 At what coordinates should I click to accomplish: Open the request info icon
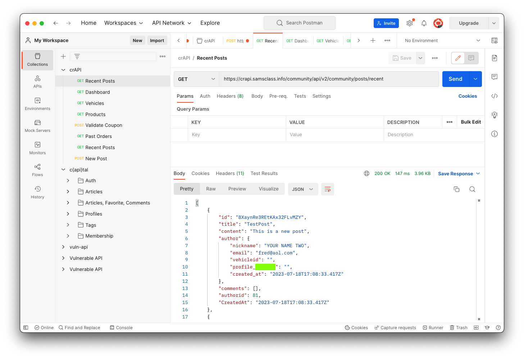click(x=495, y=134)
